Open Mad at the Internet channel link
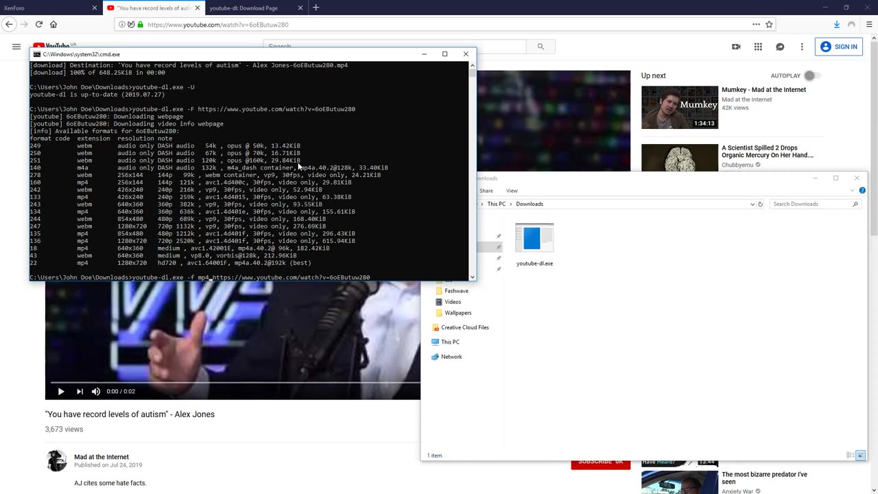Image resolution: width=878 pixels, height=494 pixels. click(x=102, y=457)
